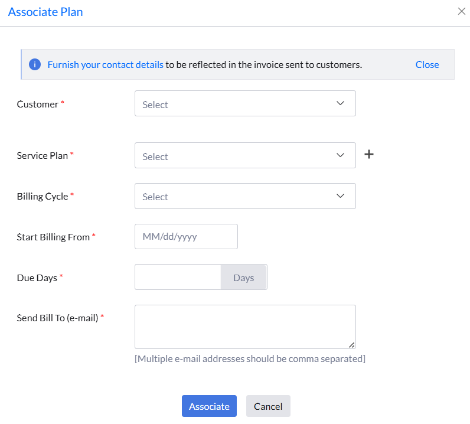470x424 pixels.
Task: Open the Customer dropdown
Action: tap(245, 104)
